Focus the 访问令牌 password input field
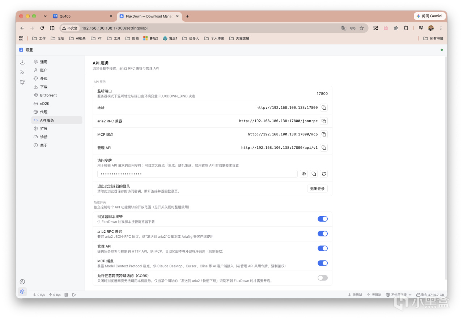463x319 pixels. coord(197,174)
